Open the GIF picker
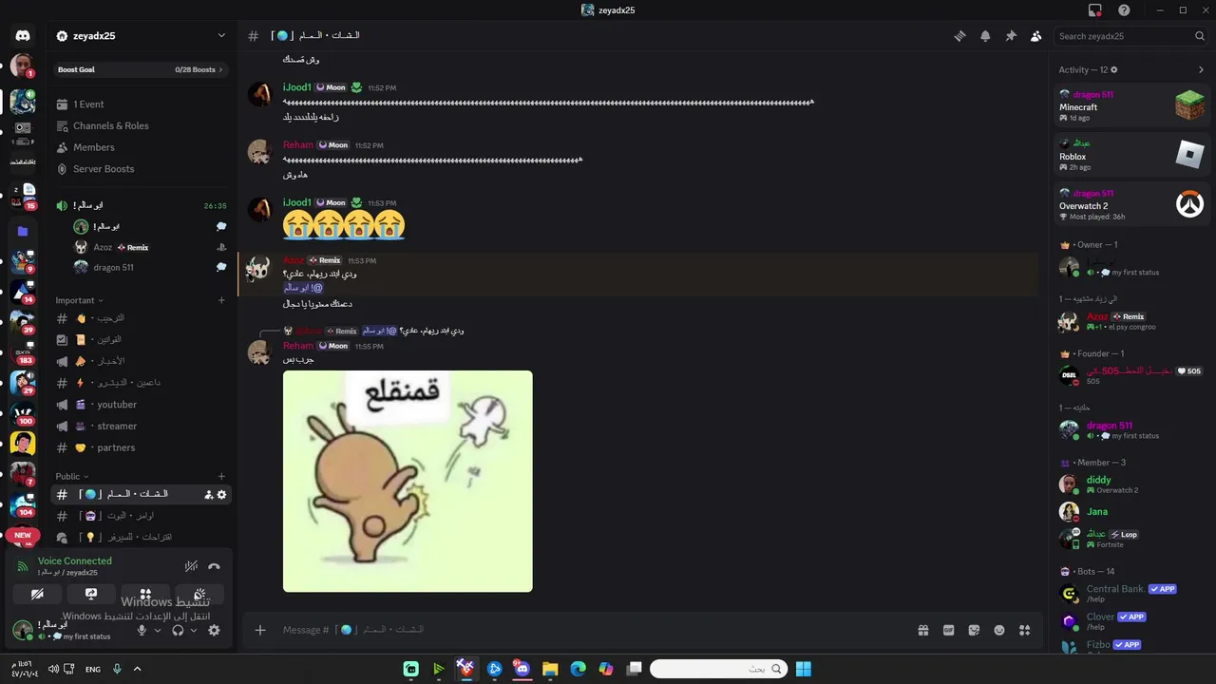The height and width of the screenshot is (684, 1216). (948, 630)
